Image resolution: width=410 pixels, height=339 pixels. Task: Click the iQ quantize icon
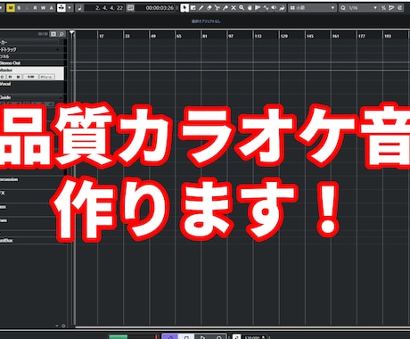point(343,8)
